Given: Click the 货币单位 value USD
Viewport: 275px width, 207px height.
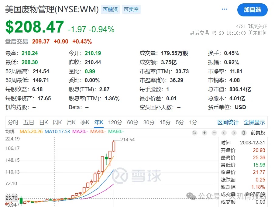Looking at the screenshot, I should (x=240, y=107).
